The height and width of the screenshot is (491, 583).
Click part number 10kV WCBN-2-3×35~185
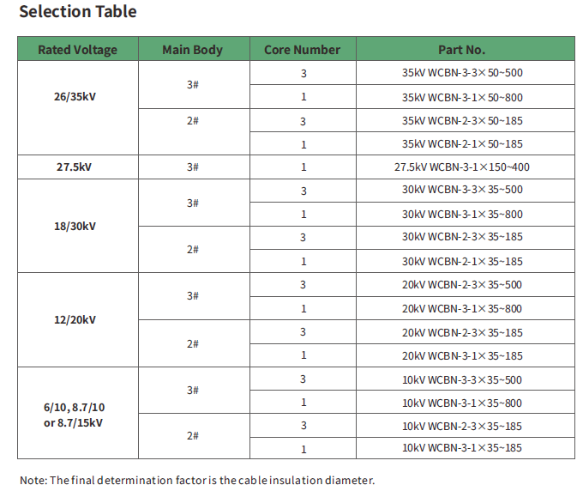coord(461,426)
